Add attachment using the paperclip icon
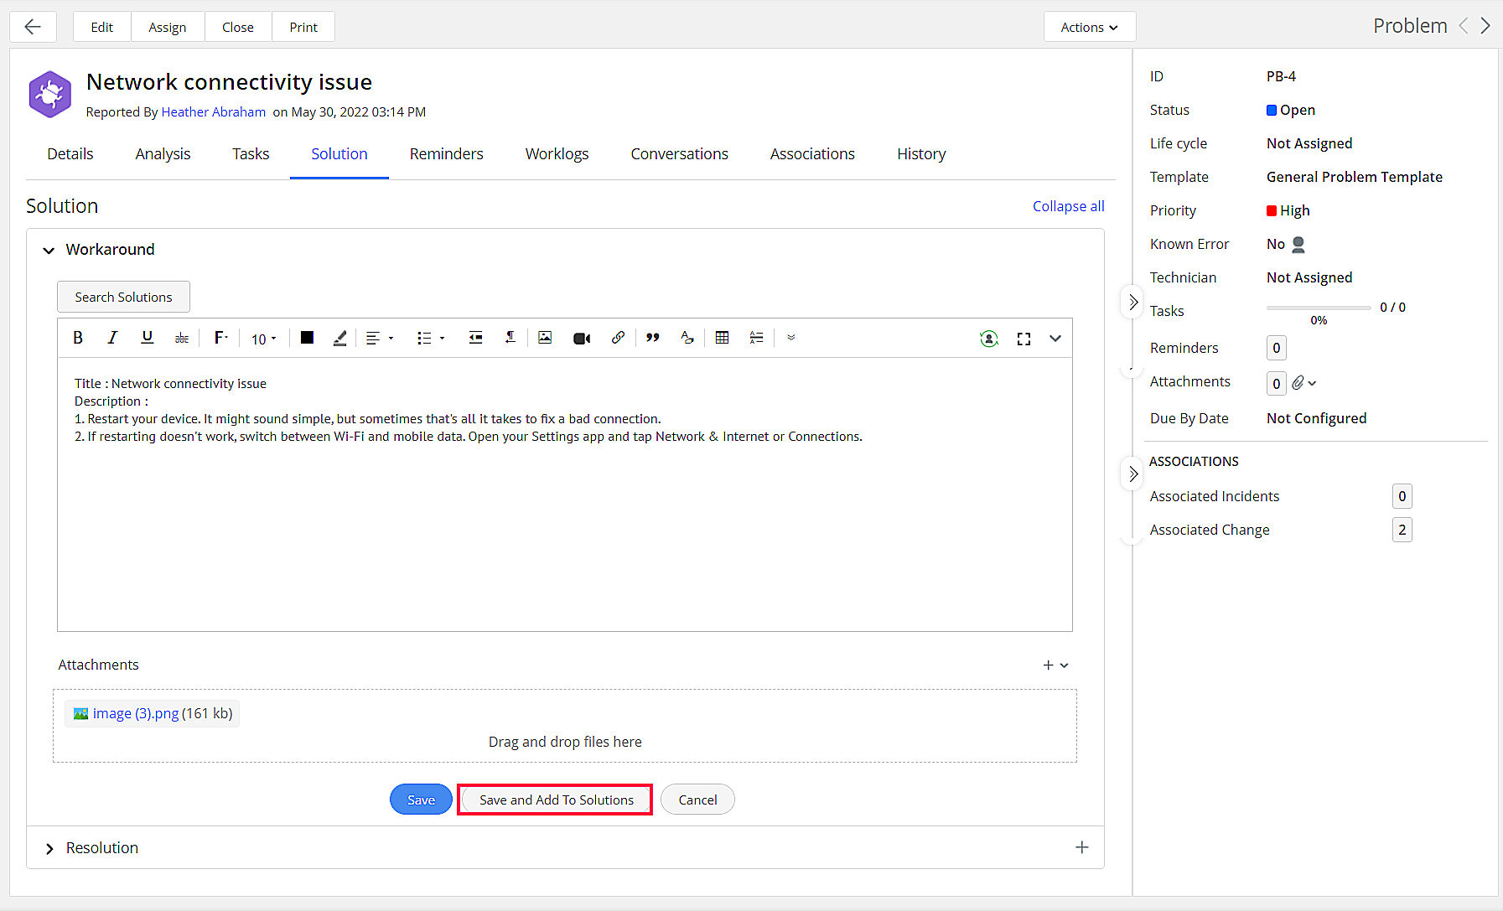1503x911 pixels. tap(1298, 383)
